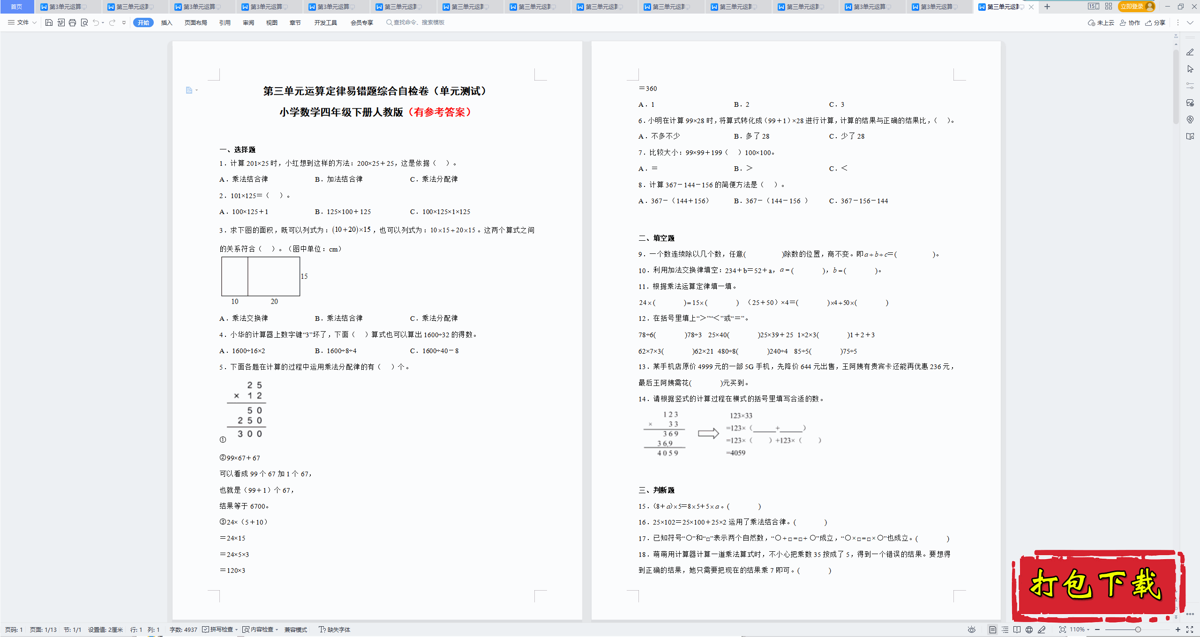Viewport: 1200px width, 637px height.
Task: Click the 查找命令 search box
Action: click(415, 22)
